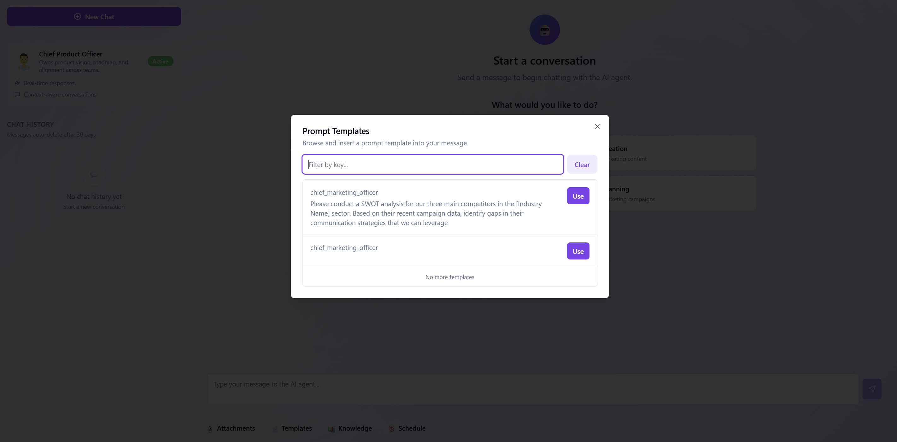Open the Attachments option
This screenshot has height=442, width=897.
[x=232, y=428]
